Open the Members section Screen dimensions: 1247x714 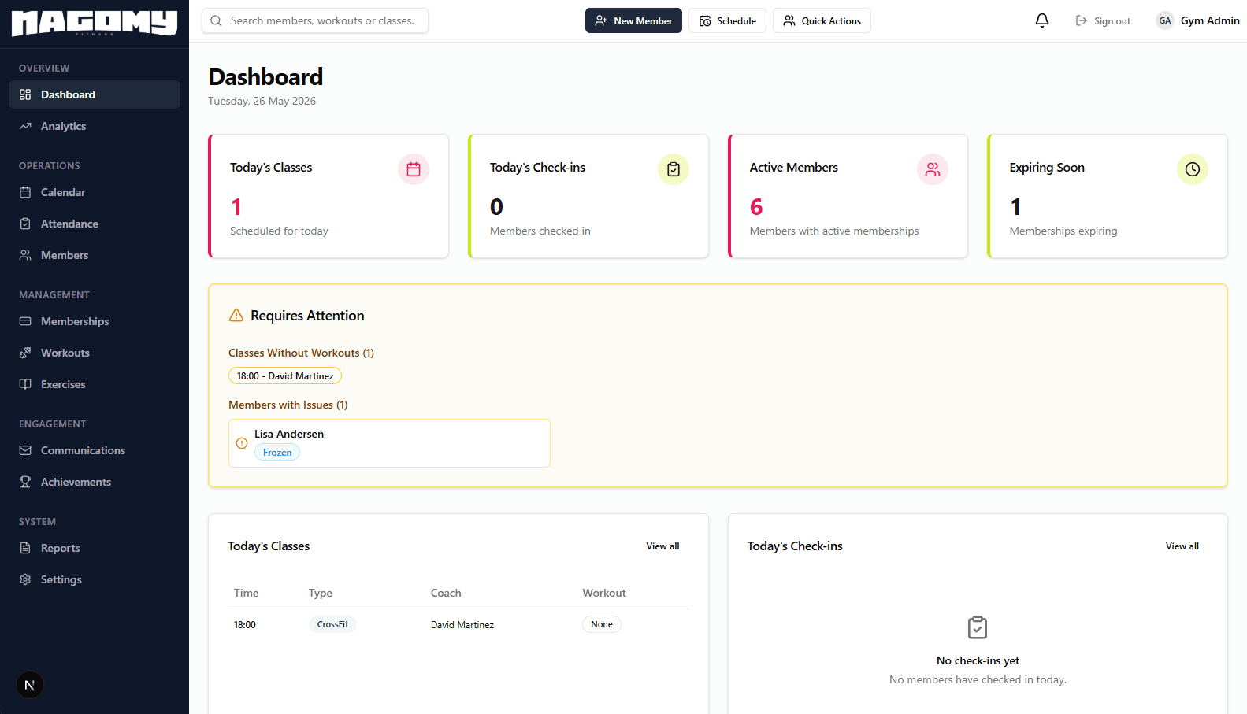(95, 255)
